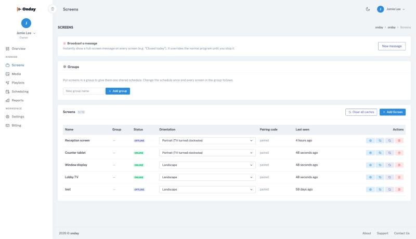Click New message button
416x239 pixels.
392,46
